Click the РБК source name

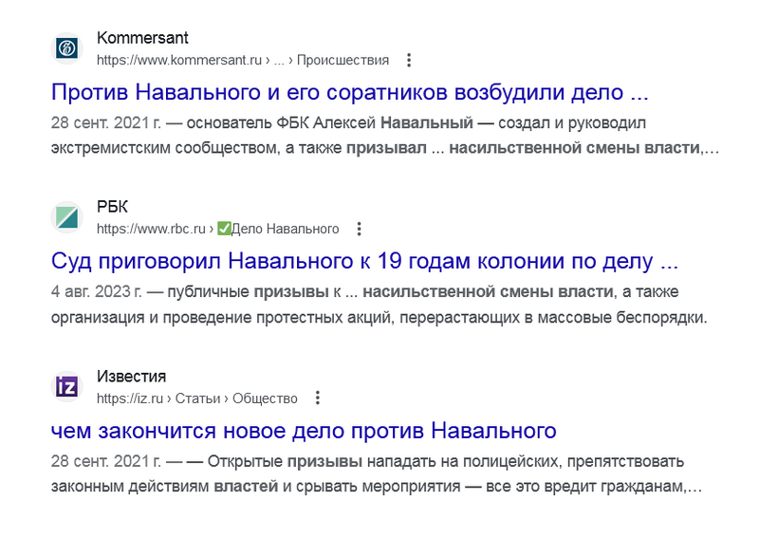[112, 207]
